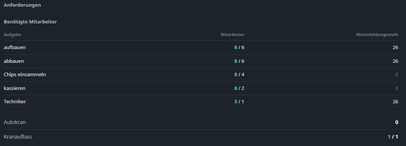Select the aufbauen task row
The image size is (406, 146).
tap(201, 48)
